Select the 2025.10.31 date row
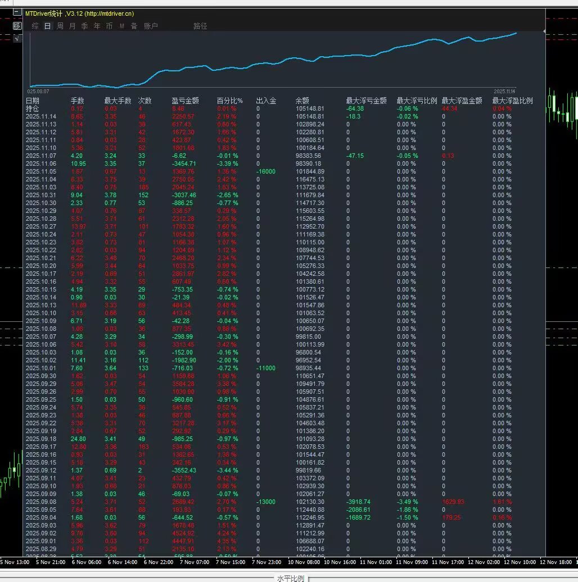Screen dimensions: 578x582 [41, 195]
